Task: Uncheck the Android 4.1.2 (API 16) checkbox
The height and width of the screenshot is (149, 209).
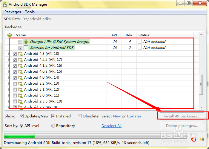Action: pos(15,66)
